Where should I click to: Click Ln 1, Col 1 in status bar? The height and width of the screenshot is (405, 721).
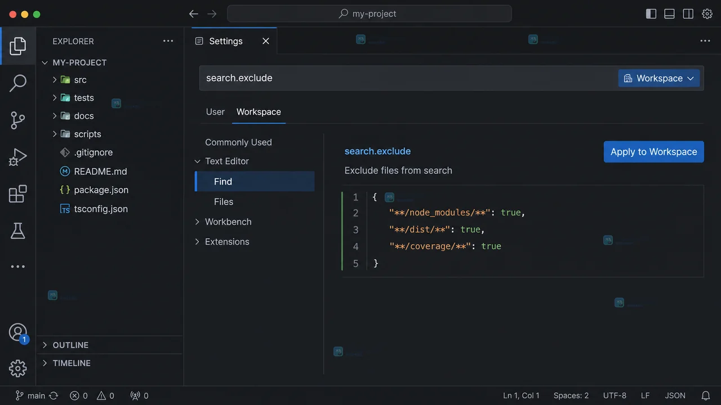521,395
